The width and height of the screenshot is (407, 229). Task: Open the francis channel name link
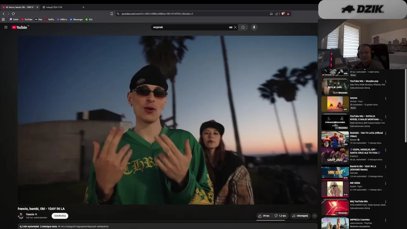coord(30,214)
